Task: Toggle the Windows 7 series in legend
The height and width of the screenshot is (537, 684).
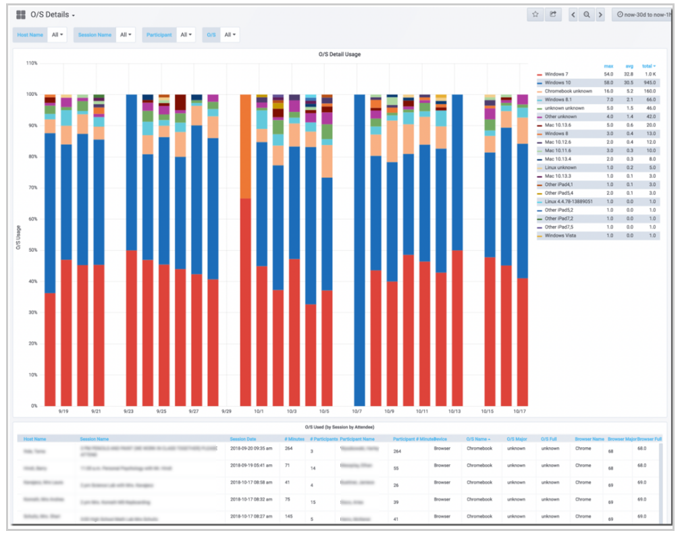Action: point(557,74)
